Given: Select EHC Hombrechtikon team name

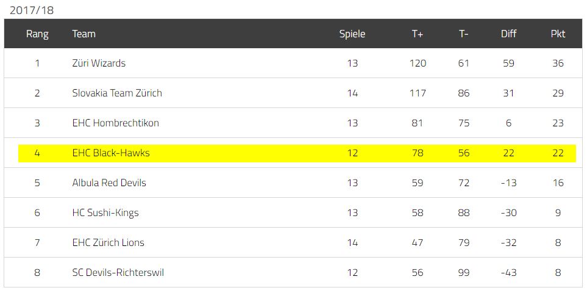Looking at the screenshot, I should click(116, 123).
